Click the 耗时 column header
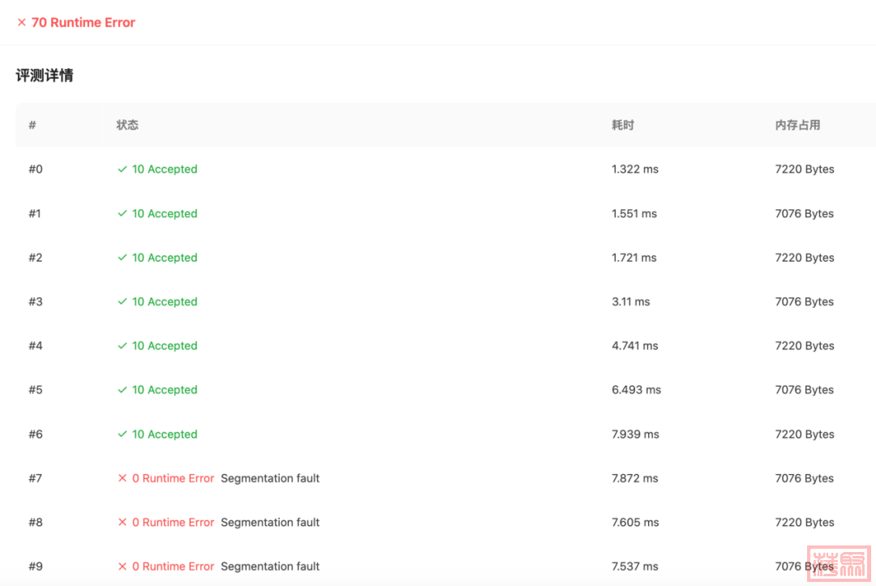 point(623,125)
